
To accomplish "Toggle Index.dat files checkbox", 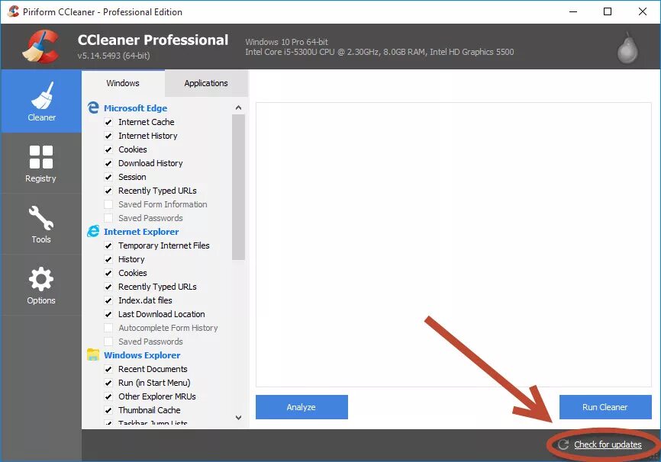I will [x=108, y=300].
